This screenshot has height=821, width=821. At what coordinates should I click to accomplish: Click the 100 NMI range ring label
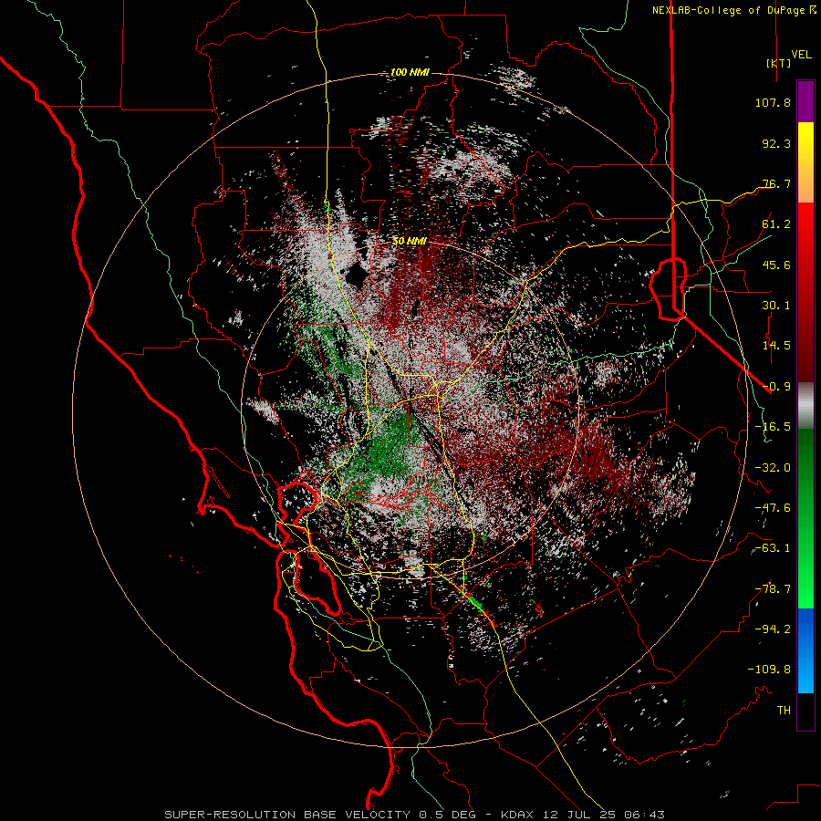pyautogui.click(x=410, y=72)
